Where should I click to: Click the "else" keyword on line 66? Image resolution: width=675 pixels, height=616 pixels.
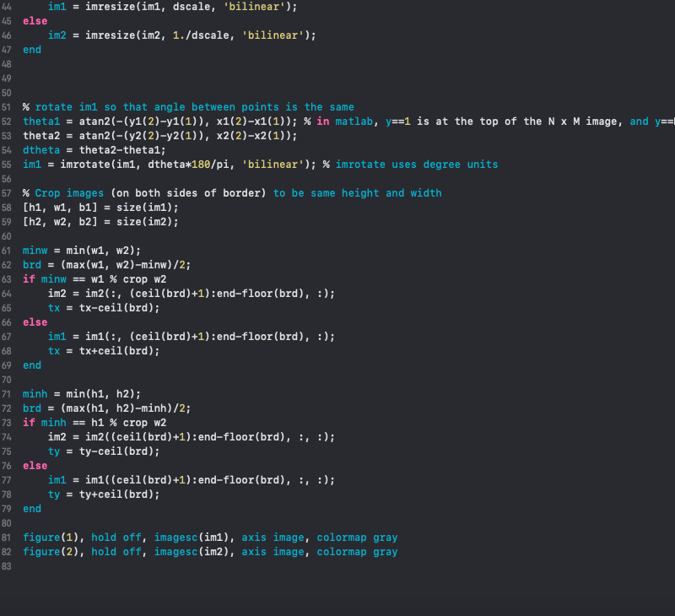click(35, 322)
